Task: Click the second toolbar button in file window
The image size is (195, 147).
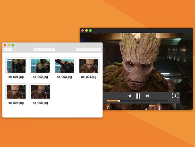Action: pyautogui.click(x=10, y=49)
